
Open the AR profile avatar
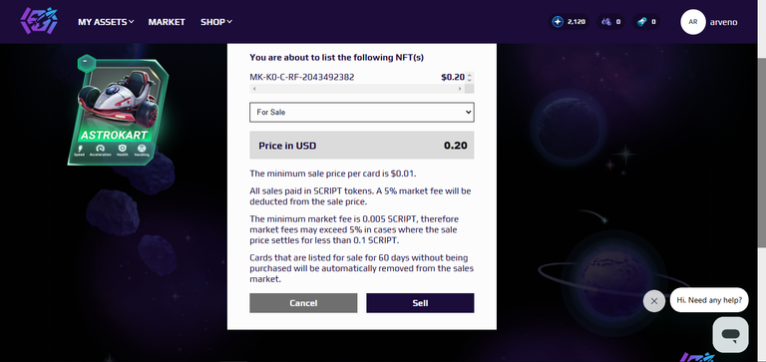(x=693, y=22)
